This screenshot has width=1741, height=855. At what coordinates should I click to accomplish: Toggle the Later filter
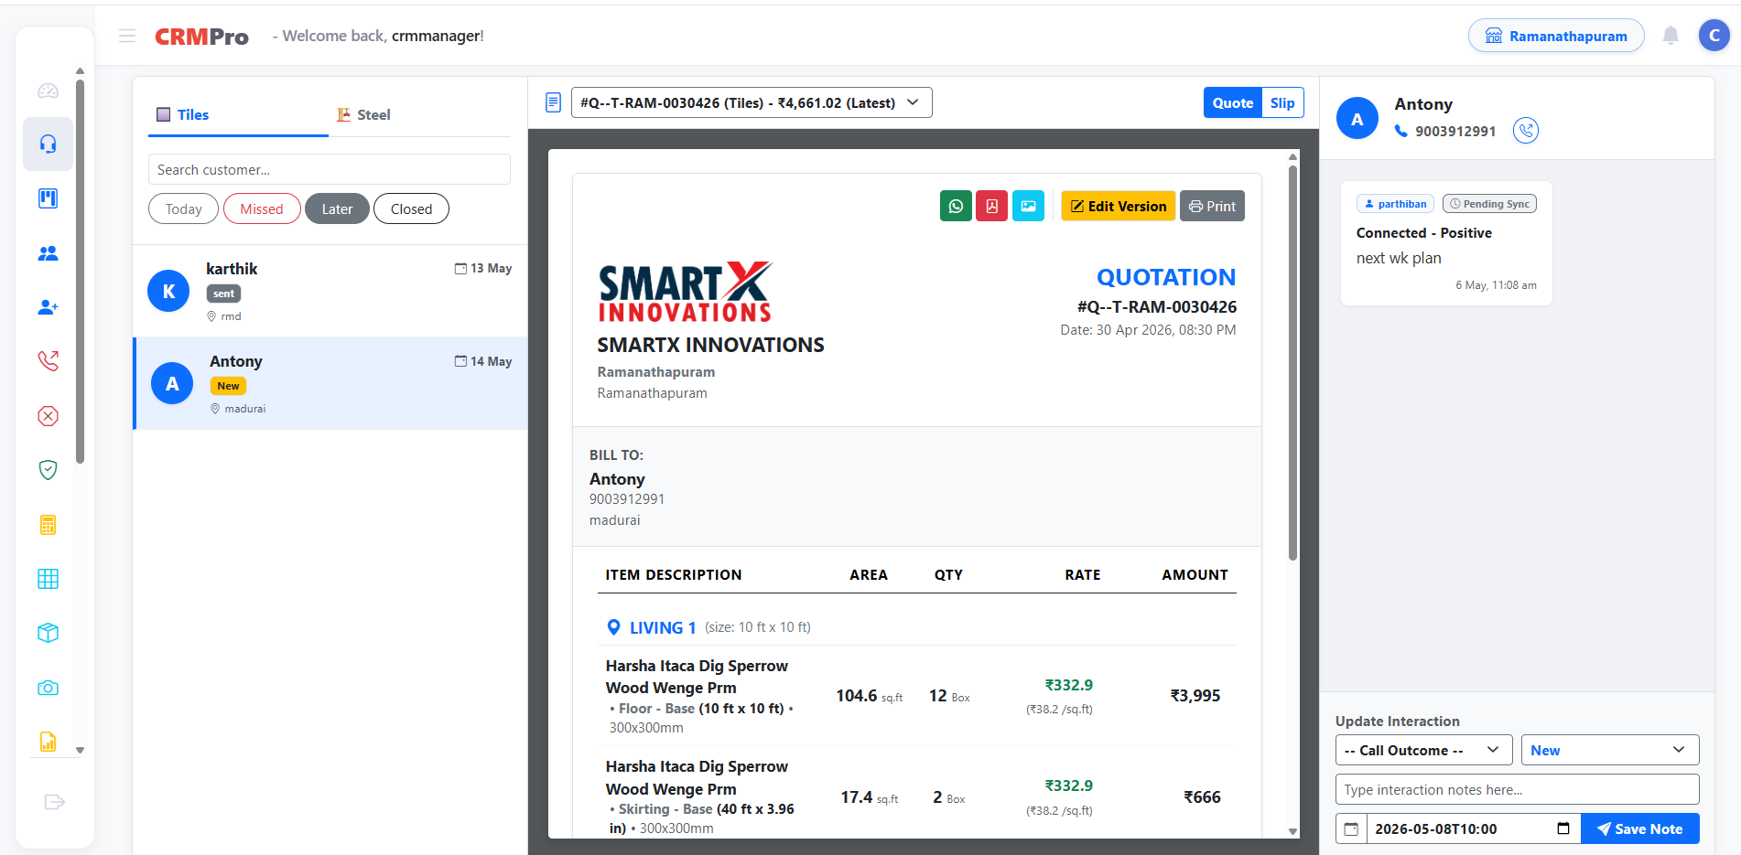[337, 208]
